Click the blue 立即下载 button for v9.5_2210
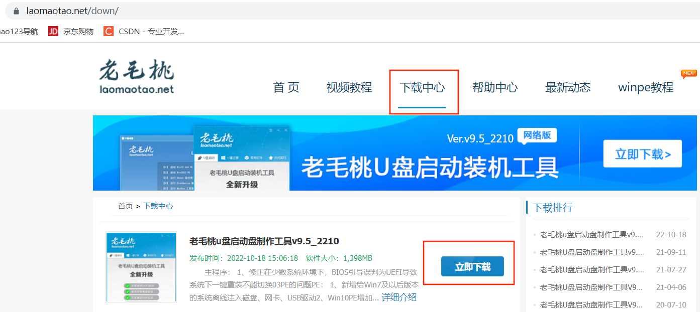This screenshot has width=700, height=312. click(x=472, y=266)
